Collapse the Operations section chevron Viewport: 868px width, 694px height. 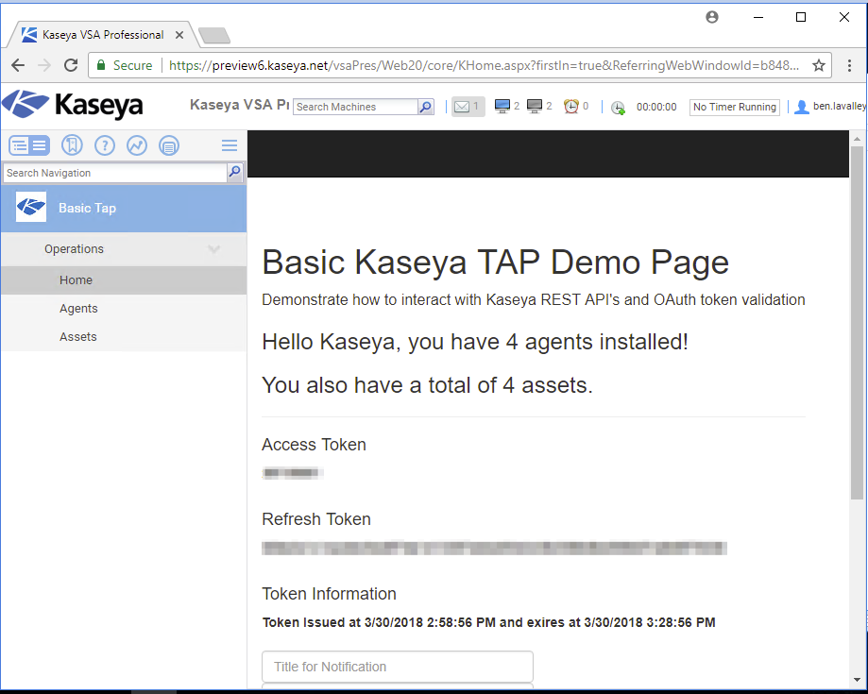[x=214, y=249]
